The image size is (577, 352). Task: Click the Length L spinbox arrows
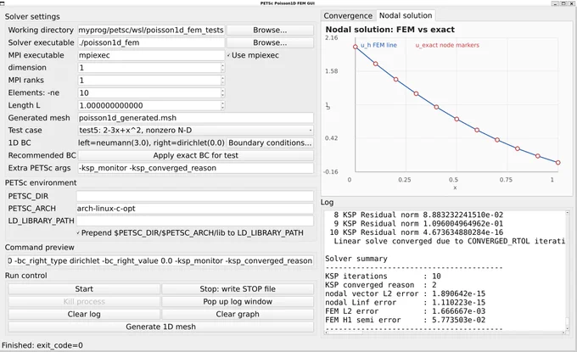point(222,105)
